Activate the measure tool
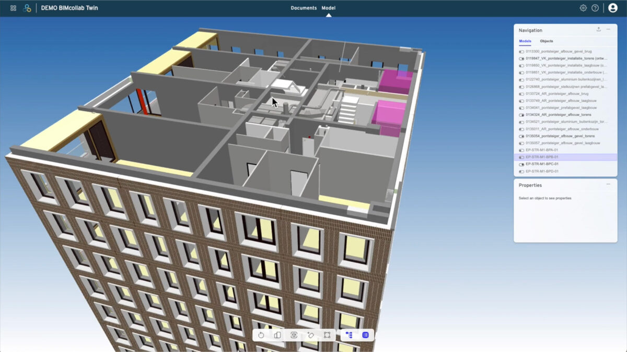This screenshot has height=352, width=627. (311, 335)
